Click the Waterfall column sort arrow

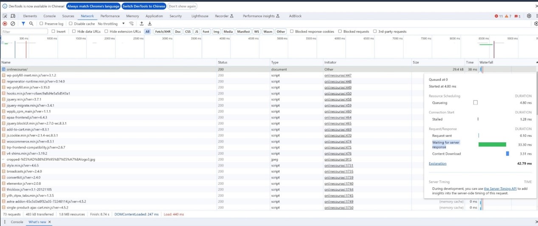(x=536, y=62)
